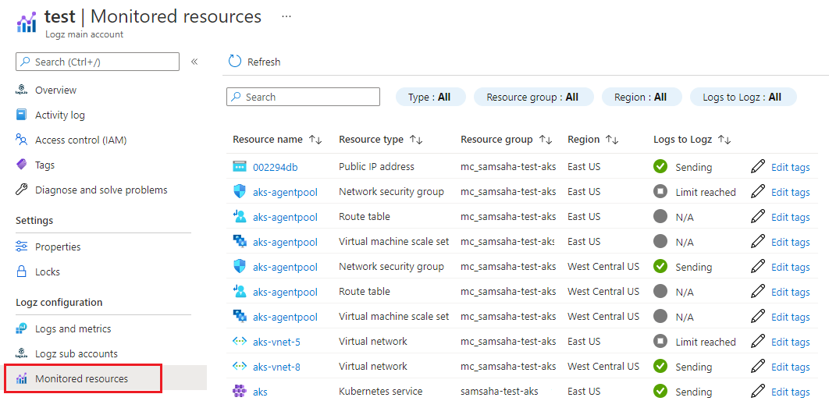The height and width of the screenshot is (401, 829).
Task: Click the Public IP address icon for 002294db
Action: [240, 167]
